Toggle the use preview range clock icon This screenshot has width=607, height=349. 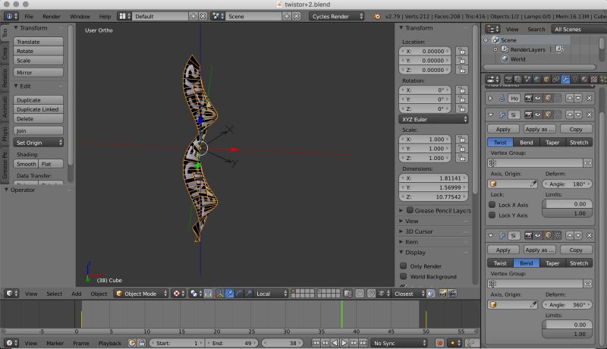tap(132, 343)
